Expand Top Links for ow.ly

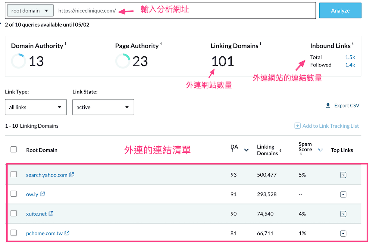[x=343, y=195]
